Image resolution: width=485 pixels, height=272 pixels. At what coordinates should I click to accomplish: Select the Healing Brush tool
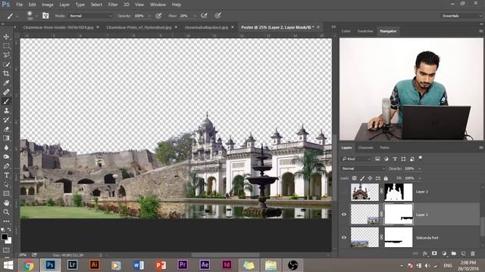[x=6, y=92]
